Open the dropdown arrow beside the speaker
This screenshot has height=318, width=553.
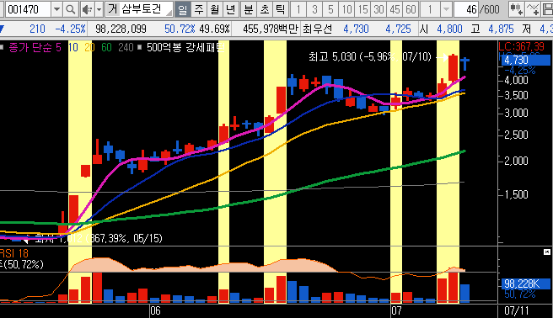pyautogui.click(x=99, y=9)
